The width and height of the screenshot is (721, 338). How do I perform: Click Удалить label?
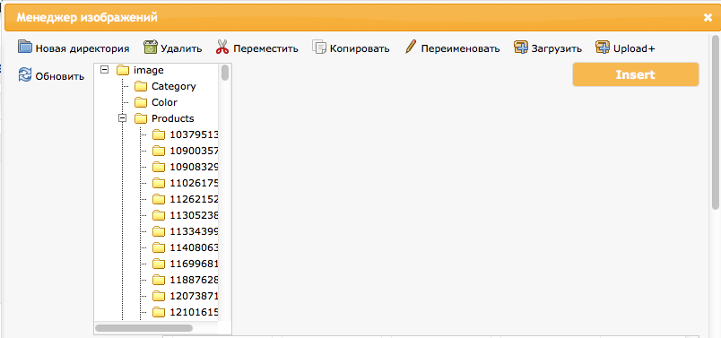(181, 48)
